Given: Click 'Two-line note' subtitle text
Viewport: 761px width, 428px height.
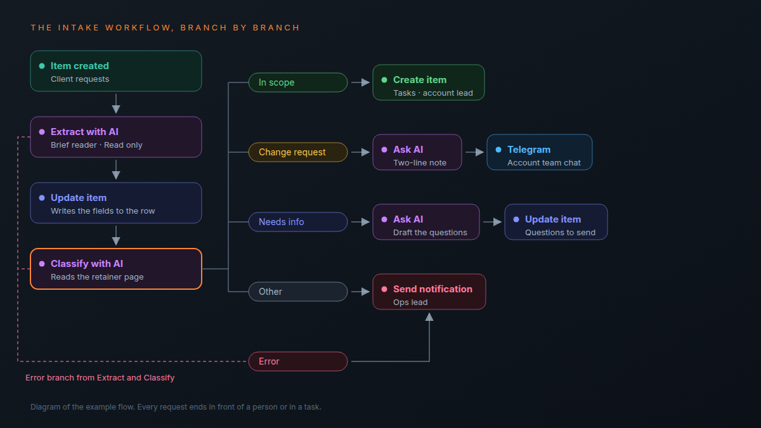Looking at the screenshot, I should [x=420, y=163].
